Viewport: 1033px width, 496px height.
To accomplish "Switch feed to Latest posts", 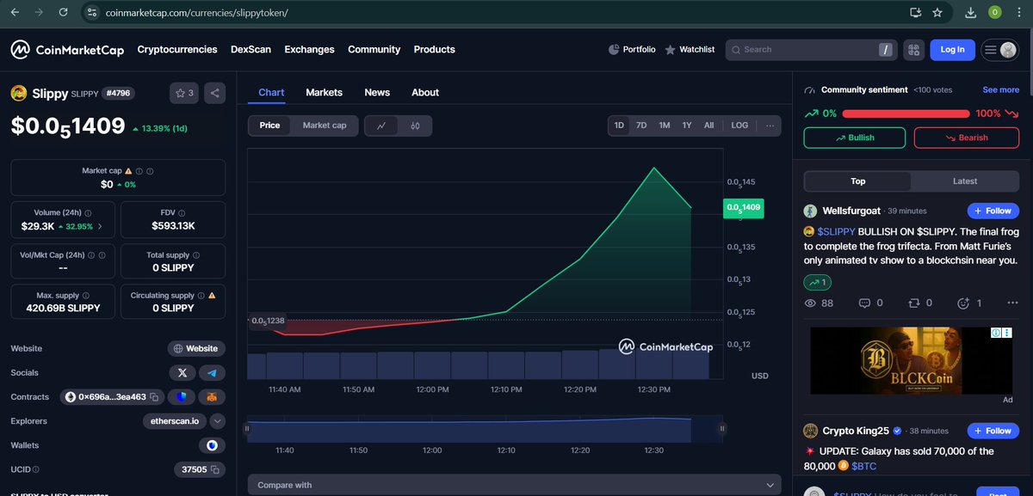I will point(965,181).
